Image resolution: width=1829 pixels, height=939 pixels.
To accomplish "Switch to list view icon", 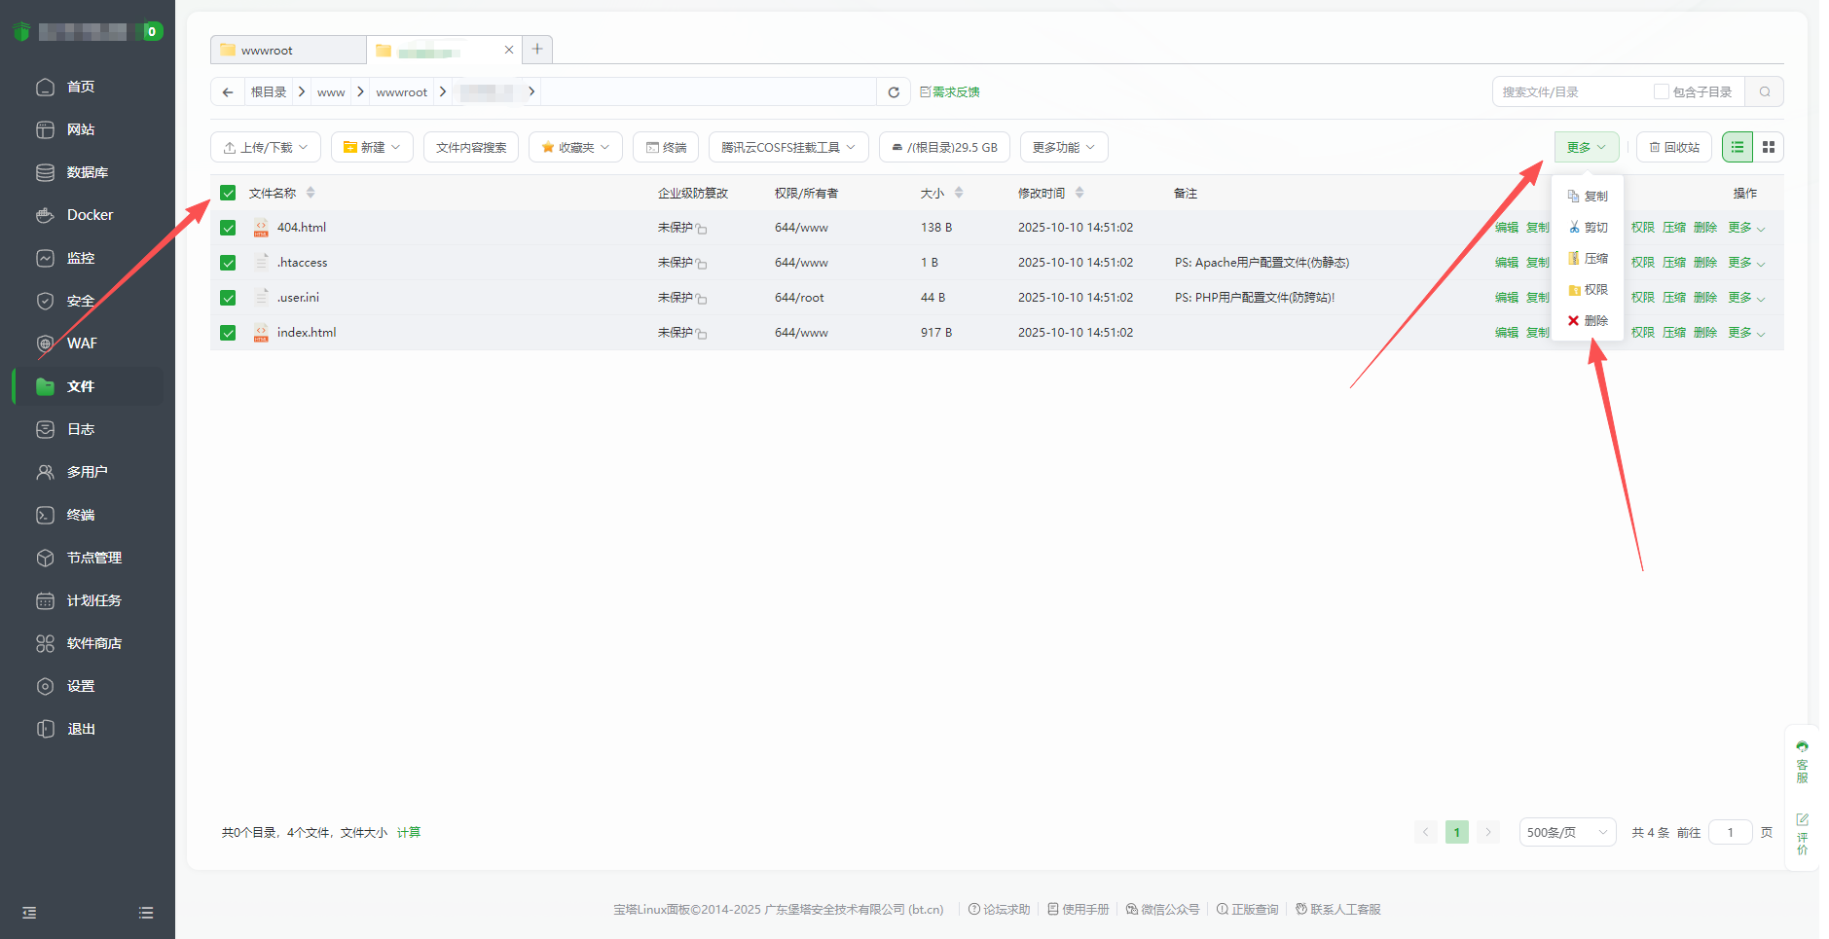I will click(1738, 147).
